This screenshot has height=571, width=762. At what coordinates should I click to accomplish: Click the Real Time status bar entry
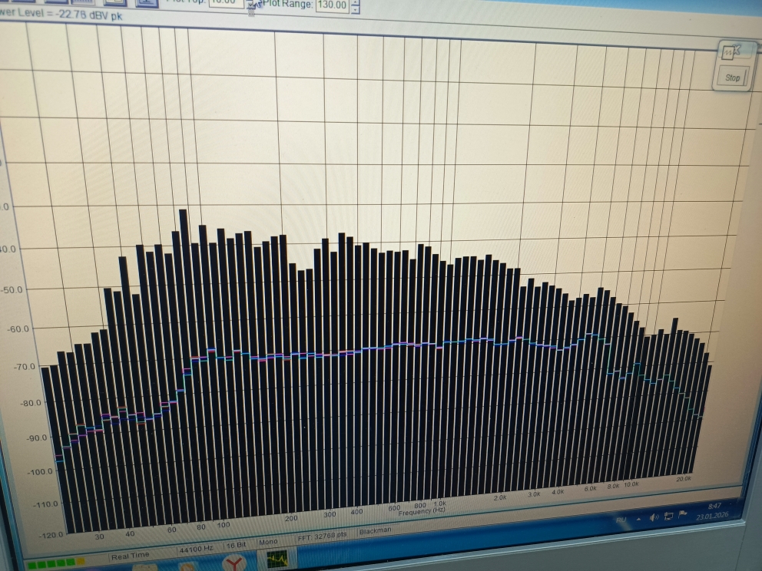pos(130,556)
